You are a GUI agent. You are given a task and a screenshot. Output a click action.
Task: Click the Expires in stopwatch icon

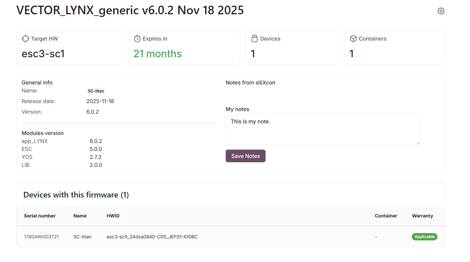pyautogui.click(x=137, y=39)
